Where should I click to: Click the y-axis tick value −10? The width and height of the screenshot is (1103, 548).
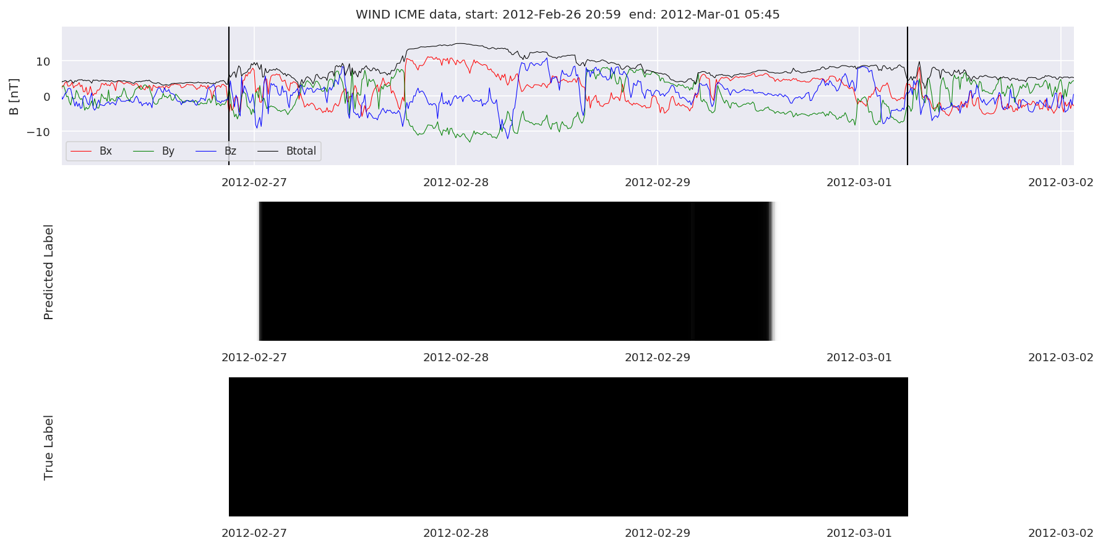(x=38, y=132)
